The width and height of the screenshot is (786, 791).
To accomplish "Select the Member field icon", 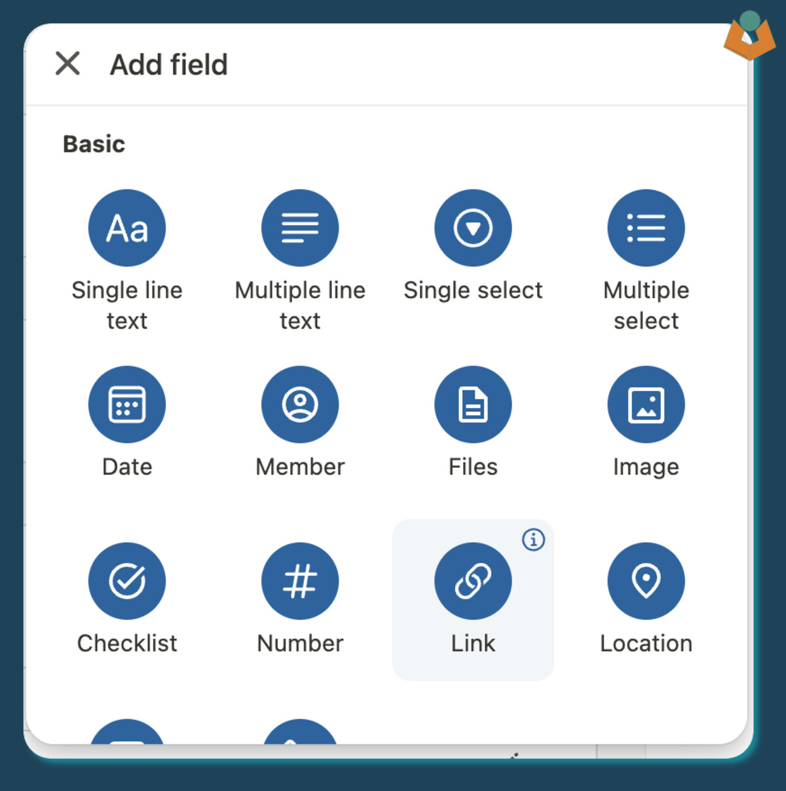I will click(x=300, y=404).
